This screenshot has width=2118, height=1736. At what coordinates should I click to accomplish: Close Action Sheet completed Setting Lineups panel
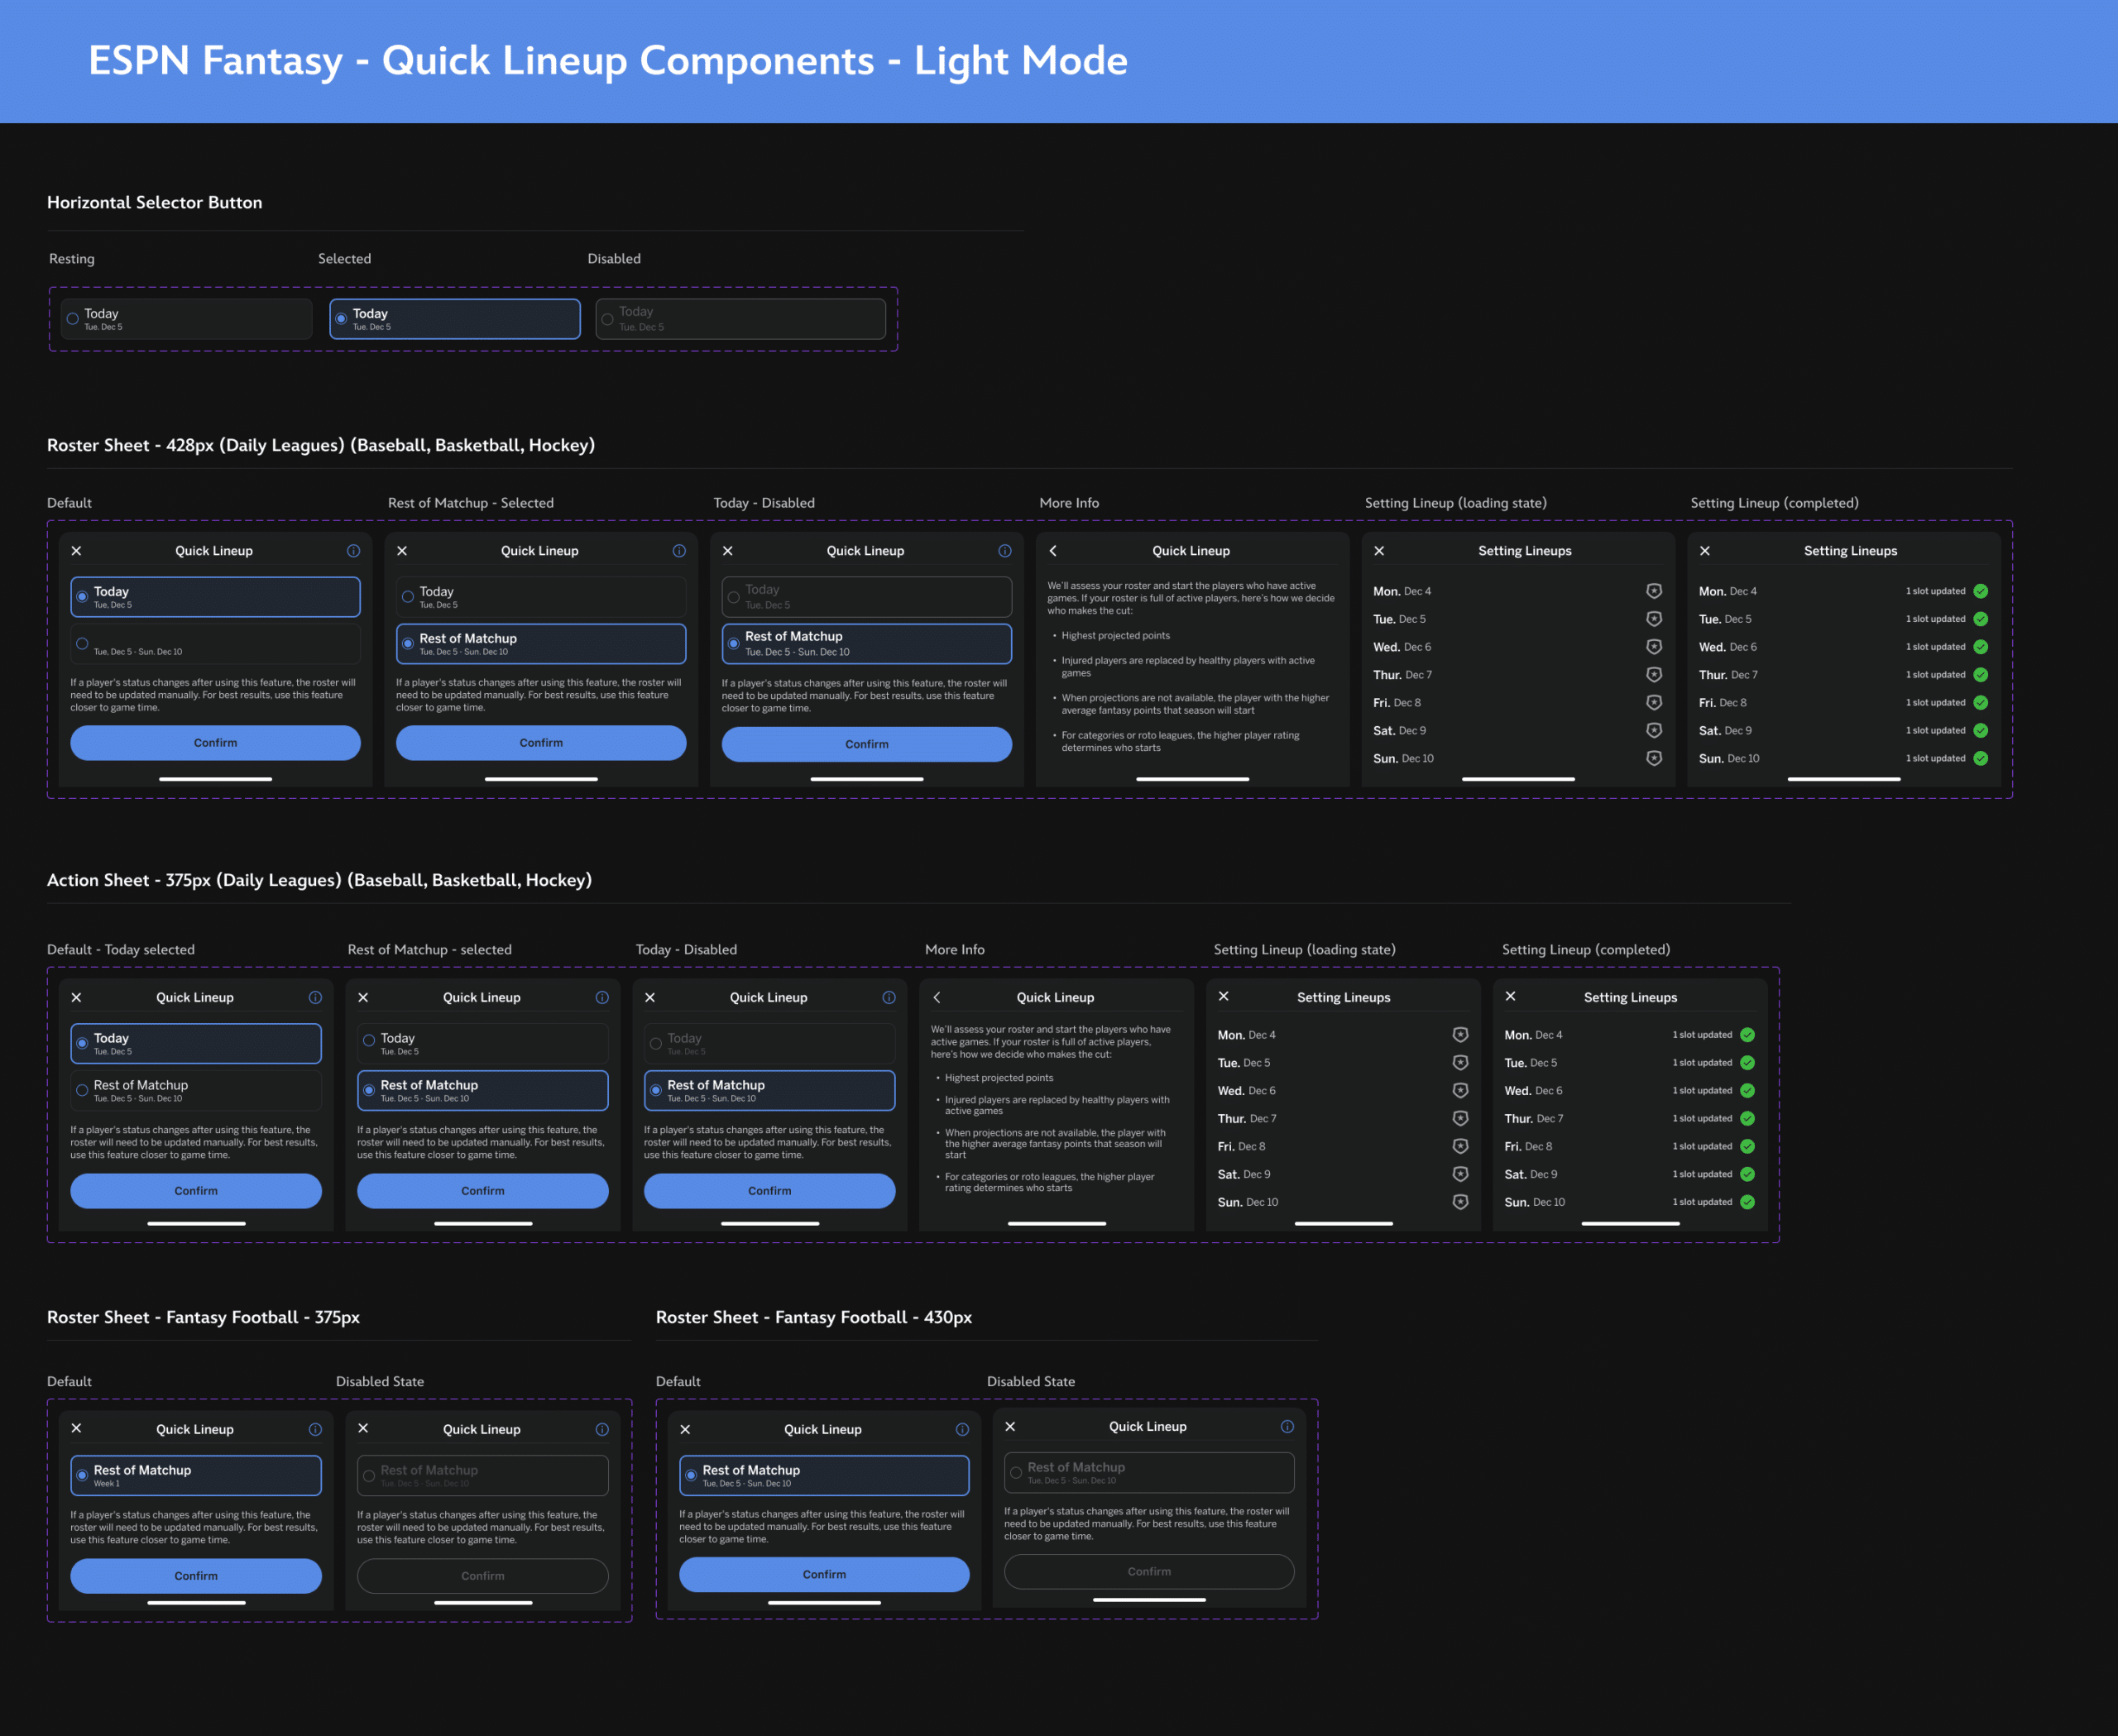(x=1511, y=996)
